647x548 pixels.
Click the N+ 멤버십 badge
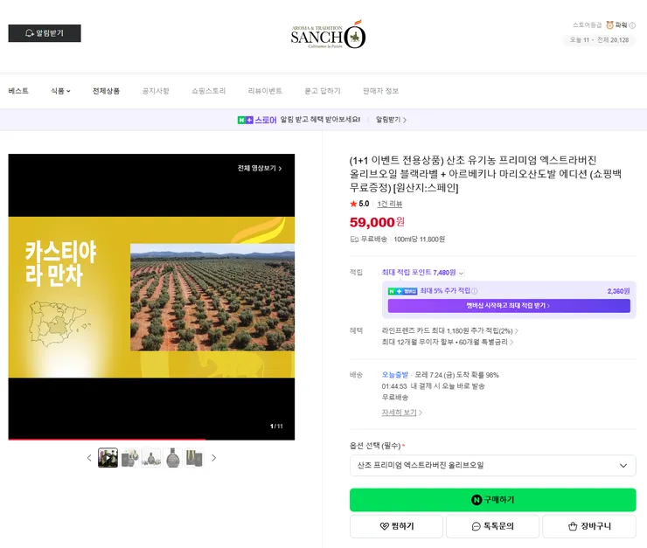[402, 291]
